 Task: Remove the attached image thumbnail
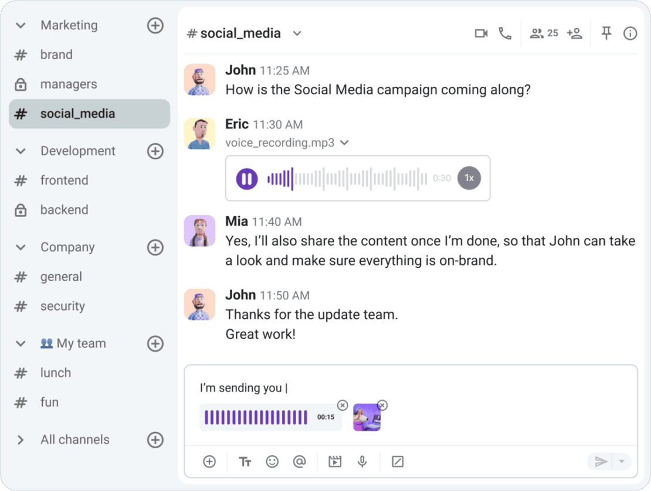(382, 405)
